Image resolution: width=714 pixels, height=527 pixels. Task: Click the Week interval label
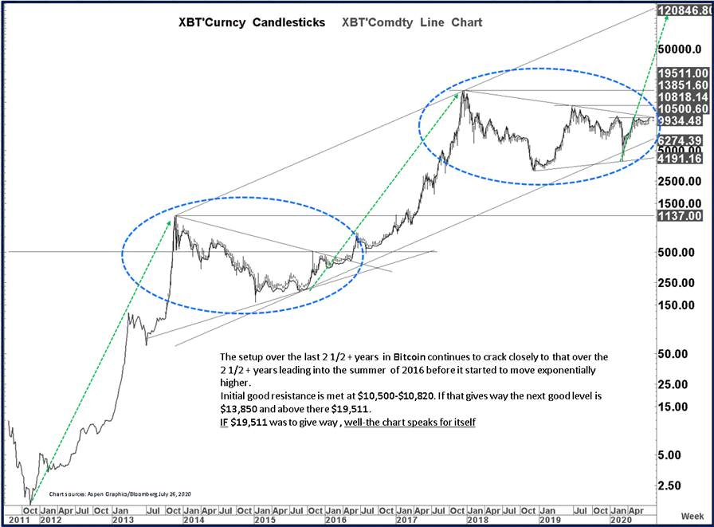pos(692,516)
